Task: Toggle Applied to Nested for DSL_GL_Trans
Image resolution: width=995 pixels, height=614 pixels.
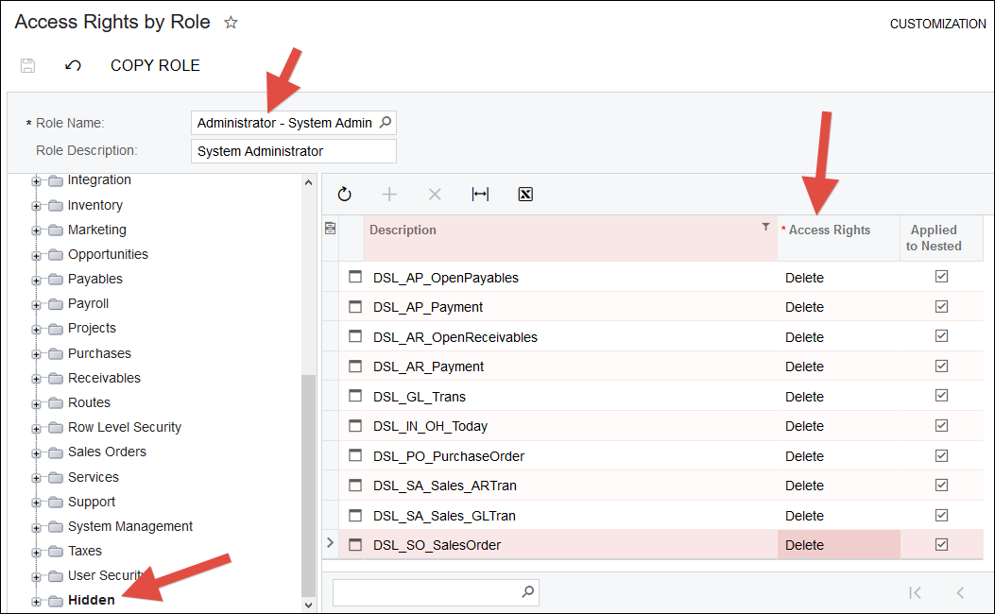Action: [x=941, y=396]
